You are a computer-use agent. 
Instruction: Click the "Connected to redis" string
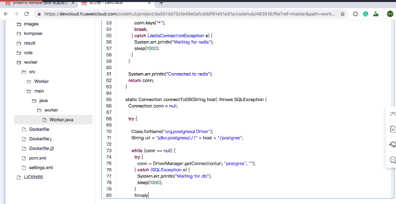click(x=188, y=74)
